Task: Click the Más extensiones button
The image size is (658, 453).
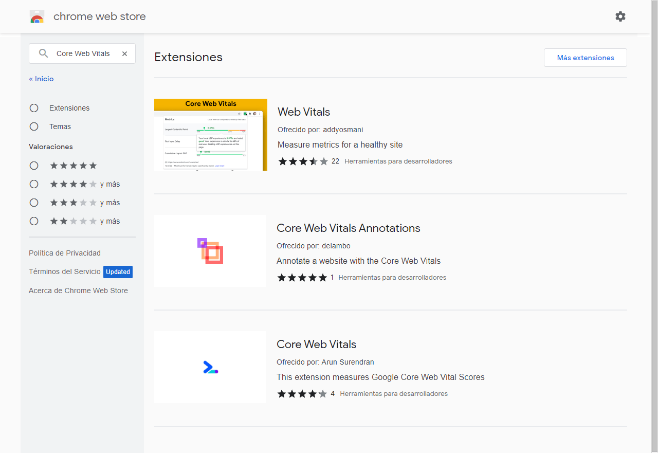Action: pyautogui.click(x=585, y=57)
